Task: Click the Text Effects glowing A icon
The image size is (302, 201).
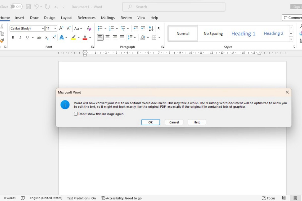Action: pyautogui.click(x=62, y=37)
